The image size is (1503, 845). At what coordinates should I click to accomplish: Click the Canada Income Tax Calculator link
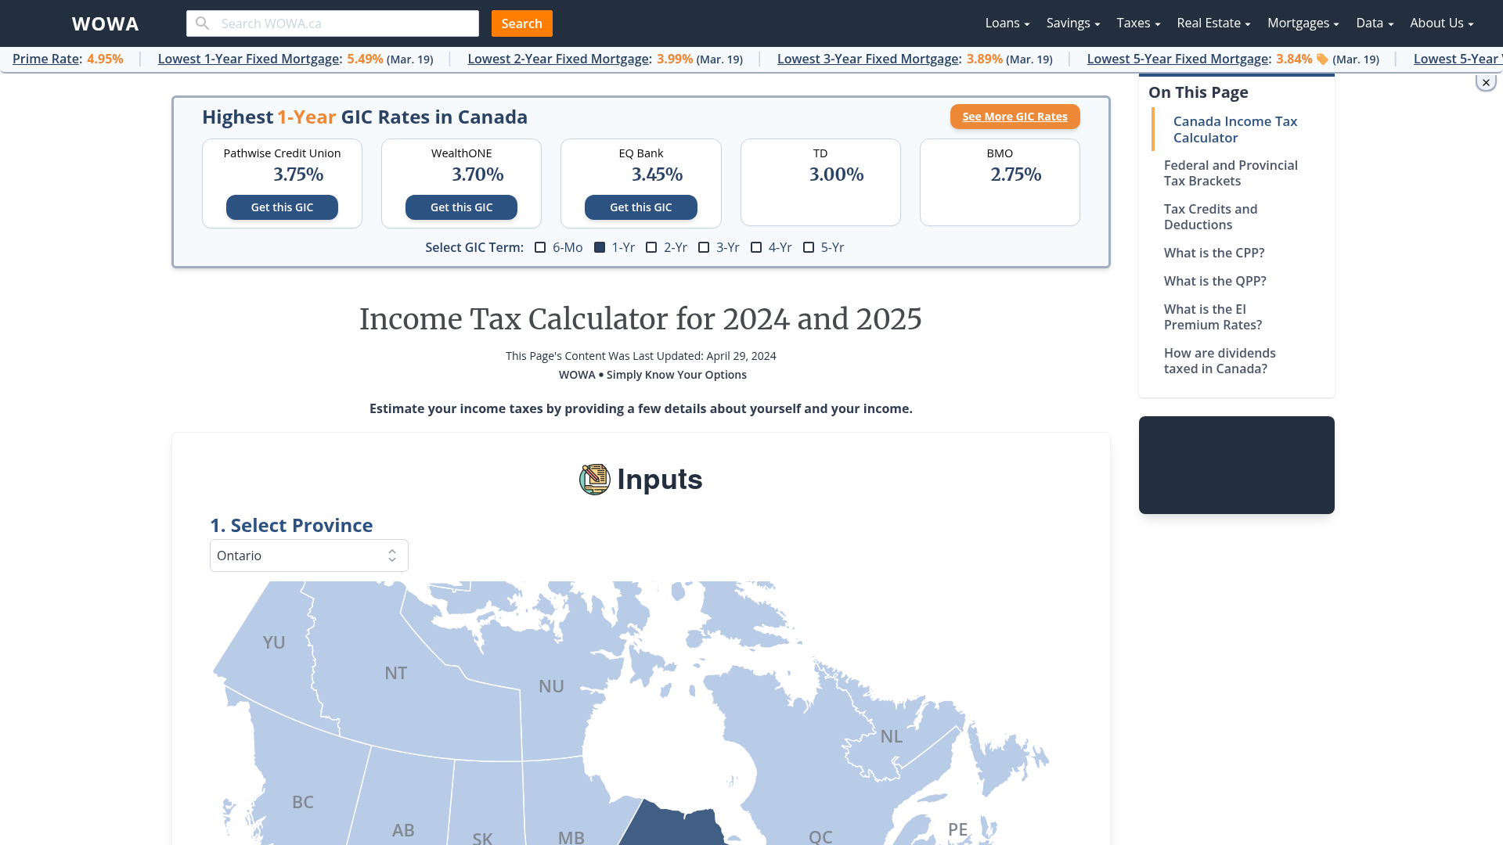tap(1234, 129)
